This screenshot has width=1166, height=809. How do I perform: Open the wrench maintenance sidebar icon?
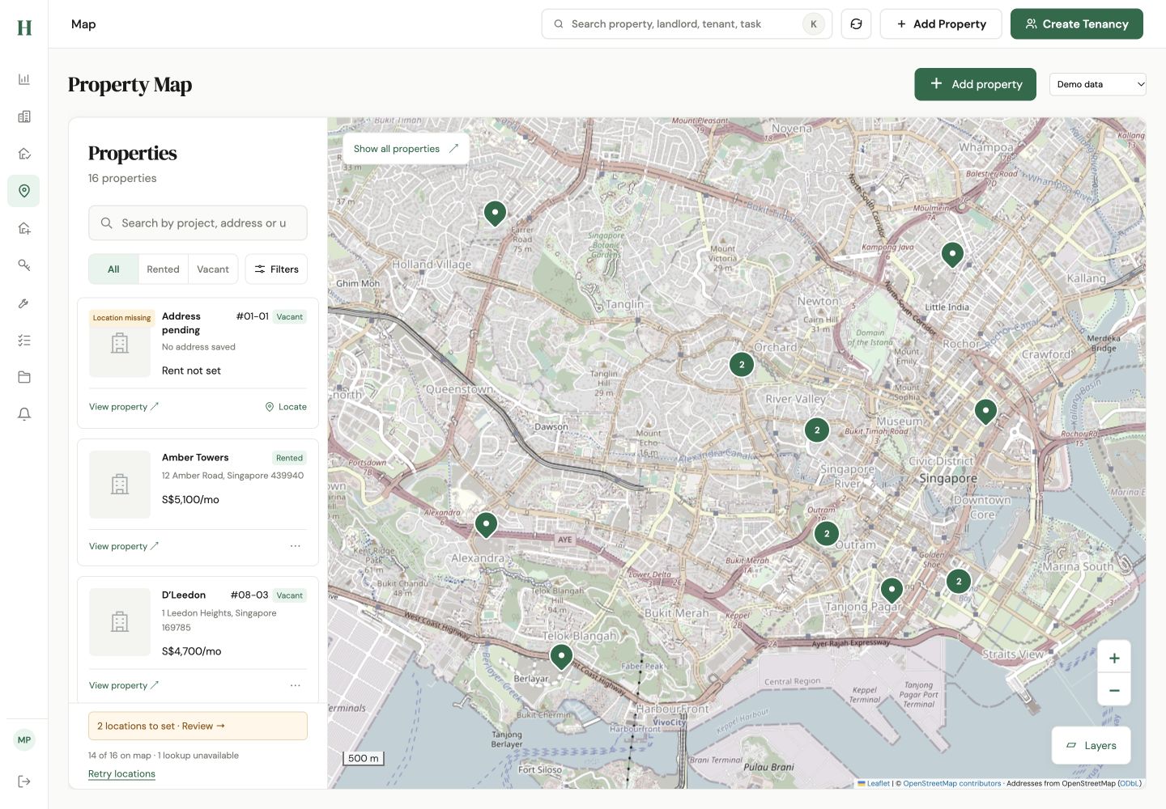tap(24, 303)
